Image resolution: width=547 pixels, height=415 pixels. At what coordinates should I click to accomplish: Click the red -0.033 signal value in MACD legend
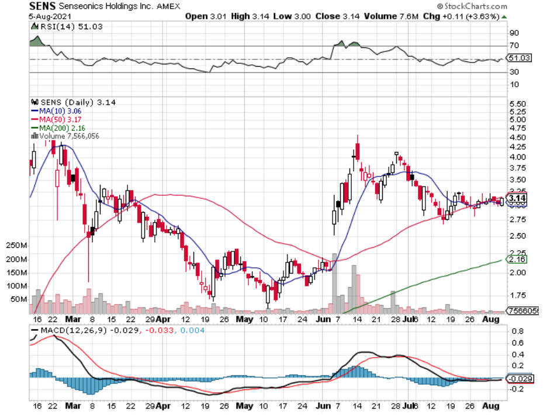pos(160,330)
